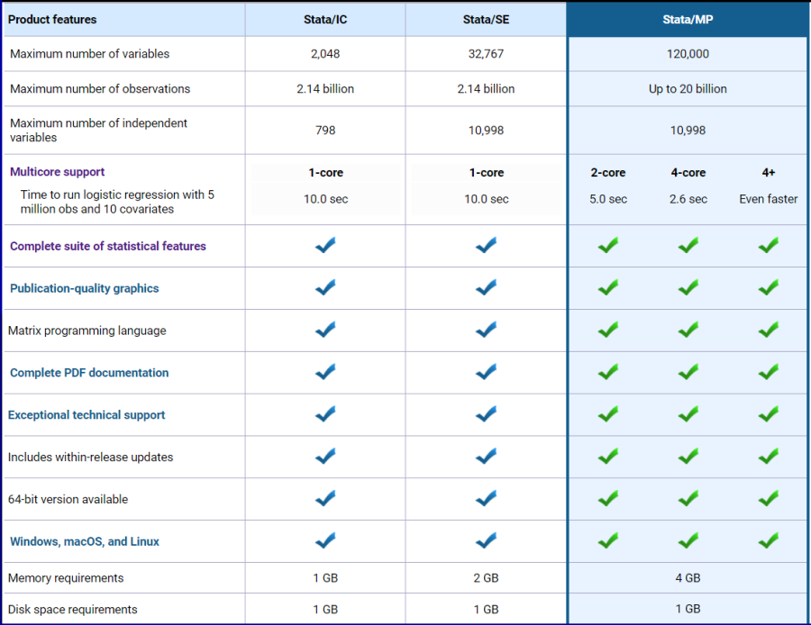Select the 4 GB memory requirements value

pos(688,578)
